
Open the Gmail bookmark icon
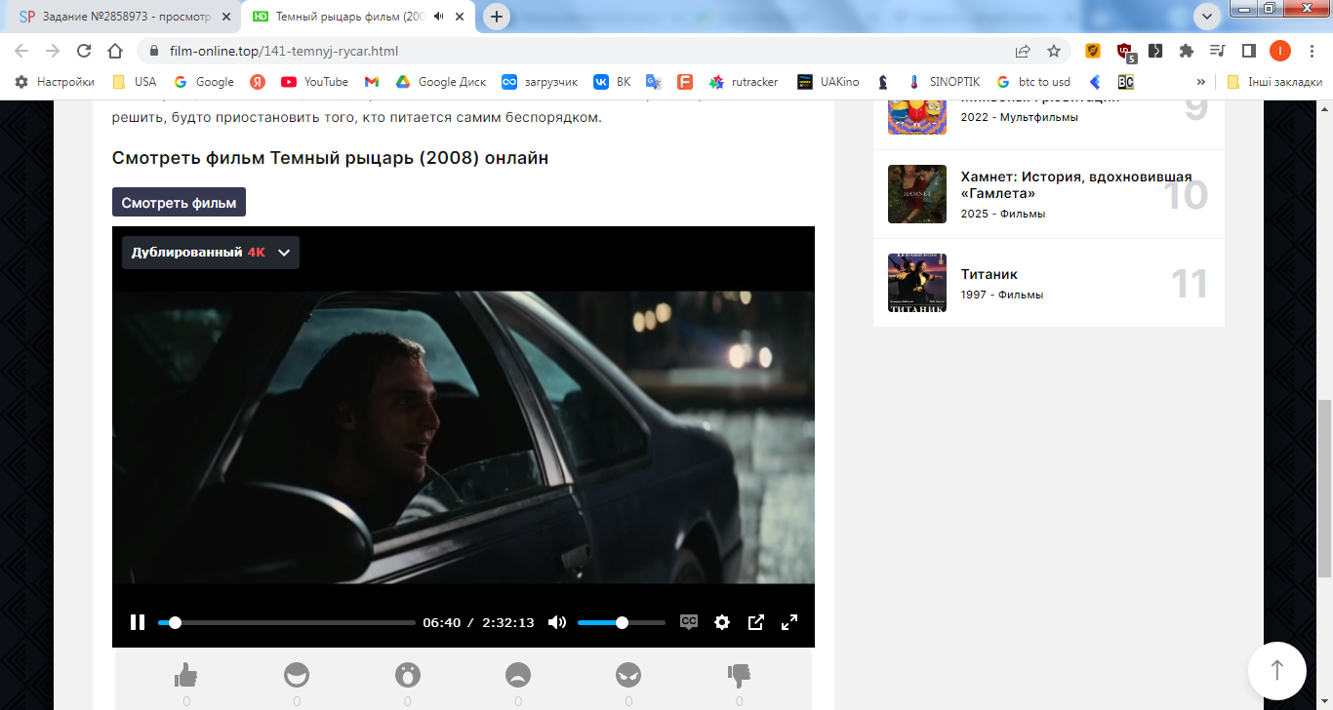coord(372,82)
